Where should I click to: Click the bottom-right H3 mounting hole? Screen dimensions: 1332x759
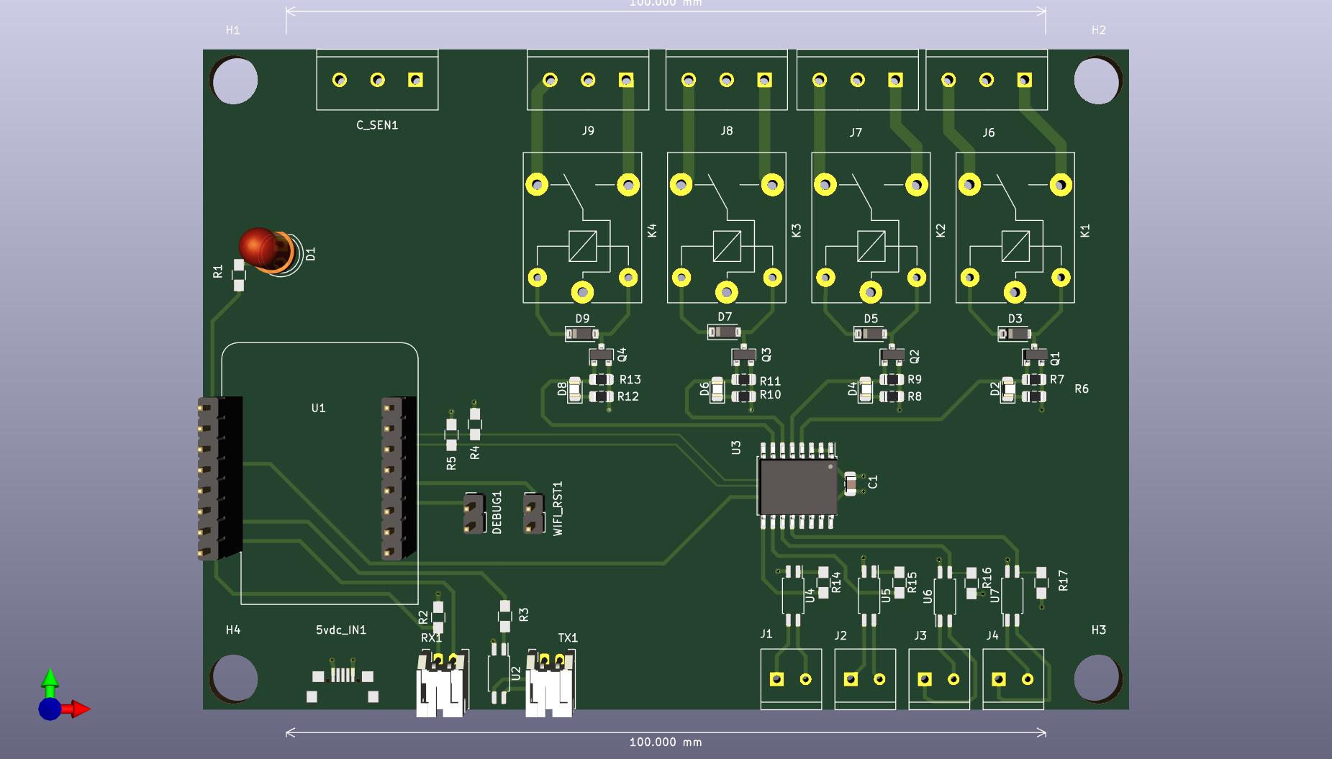tap(1097, 678)
